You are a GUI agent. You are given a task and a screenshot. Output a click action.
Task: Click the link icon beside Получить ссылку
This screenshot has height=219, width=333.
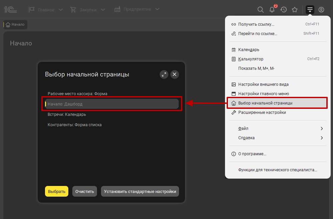234,24
